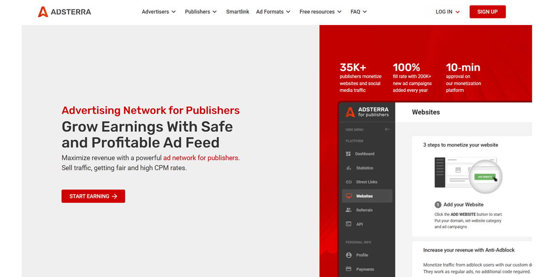Select Smartlink in the top navigation
Screen dimensions: 555x277
click(x=237, y=12)
